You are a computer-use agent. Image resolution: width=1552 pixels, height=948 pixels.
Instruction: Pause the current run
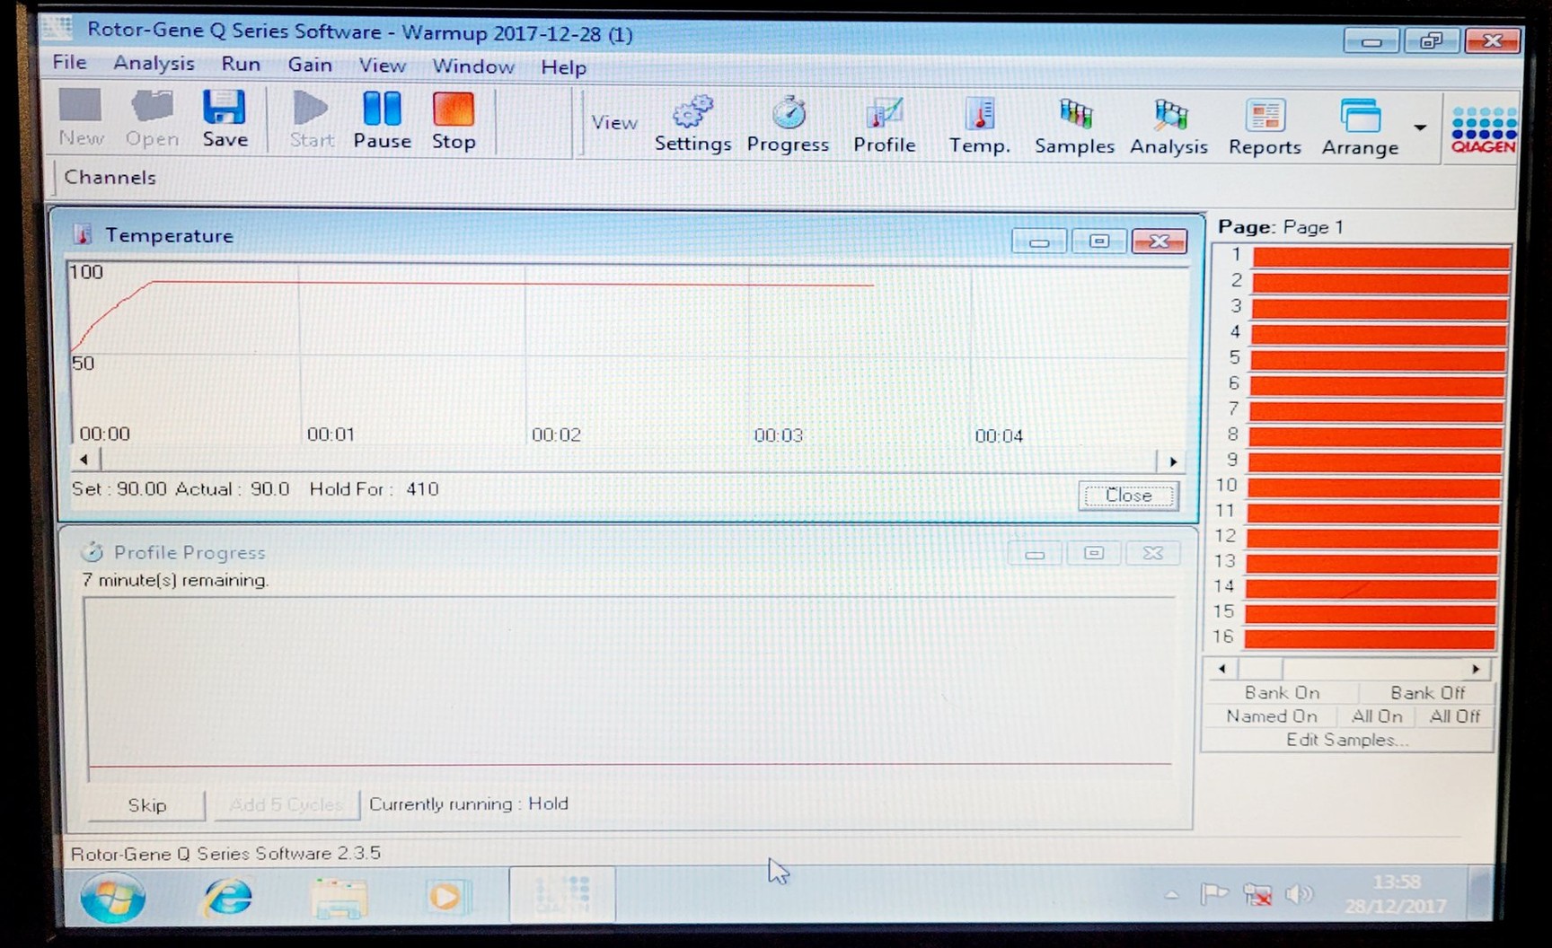click(382, 119)
